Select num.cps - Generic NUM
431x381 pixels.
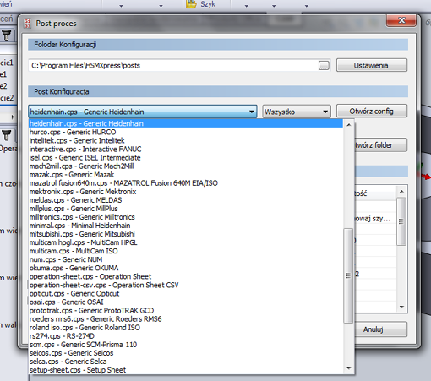(186, 259)
